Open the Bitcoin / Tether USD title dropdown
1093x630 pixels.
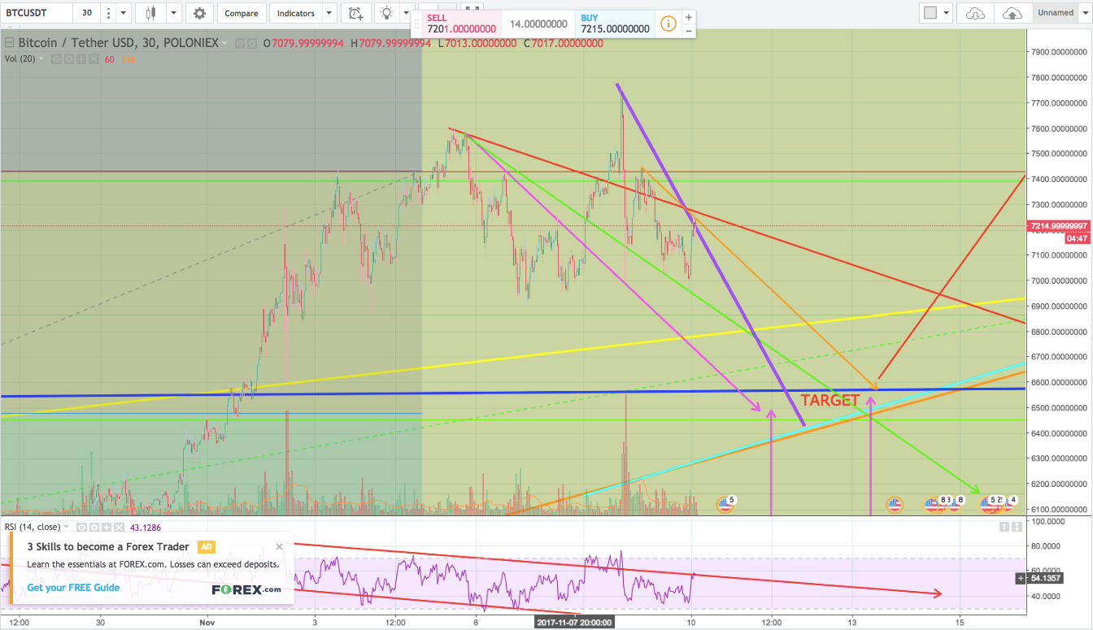click(224, 43)
